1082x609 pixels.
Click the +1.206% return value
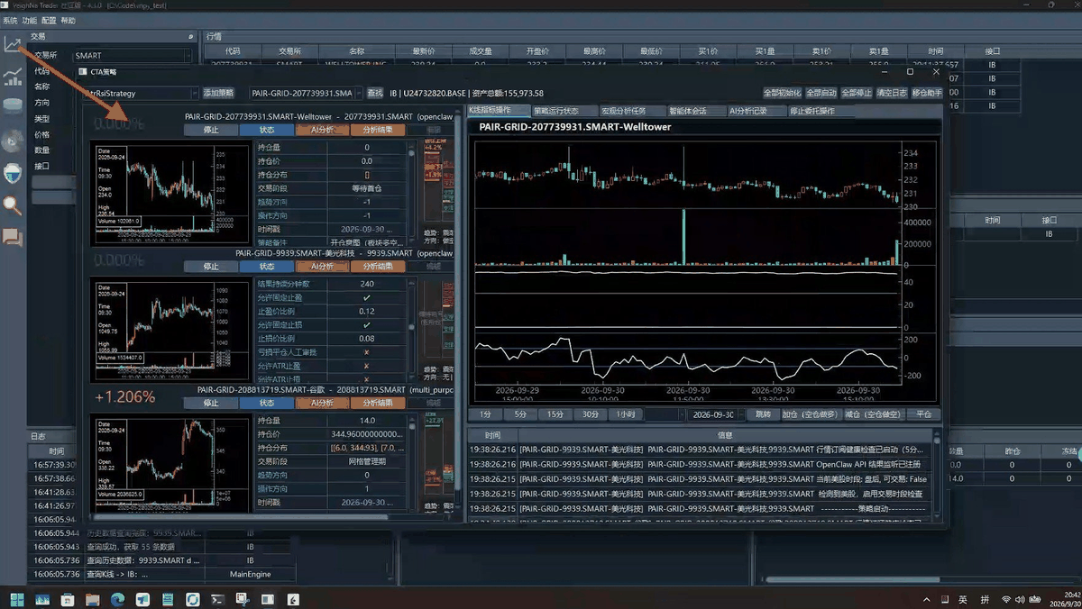click(x=125, y=397)
